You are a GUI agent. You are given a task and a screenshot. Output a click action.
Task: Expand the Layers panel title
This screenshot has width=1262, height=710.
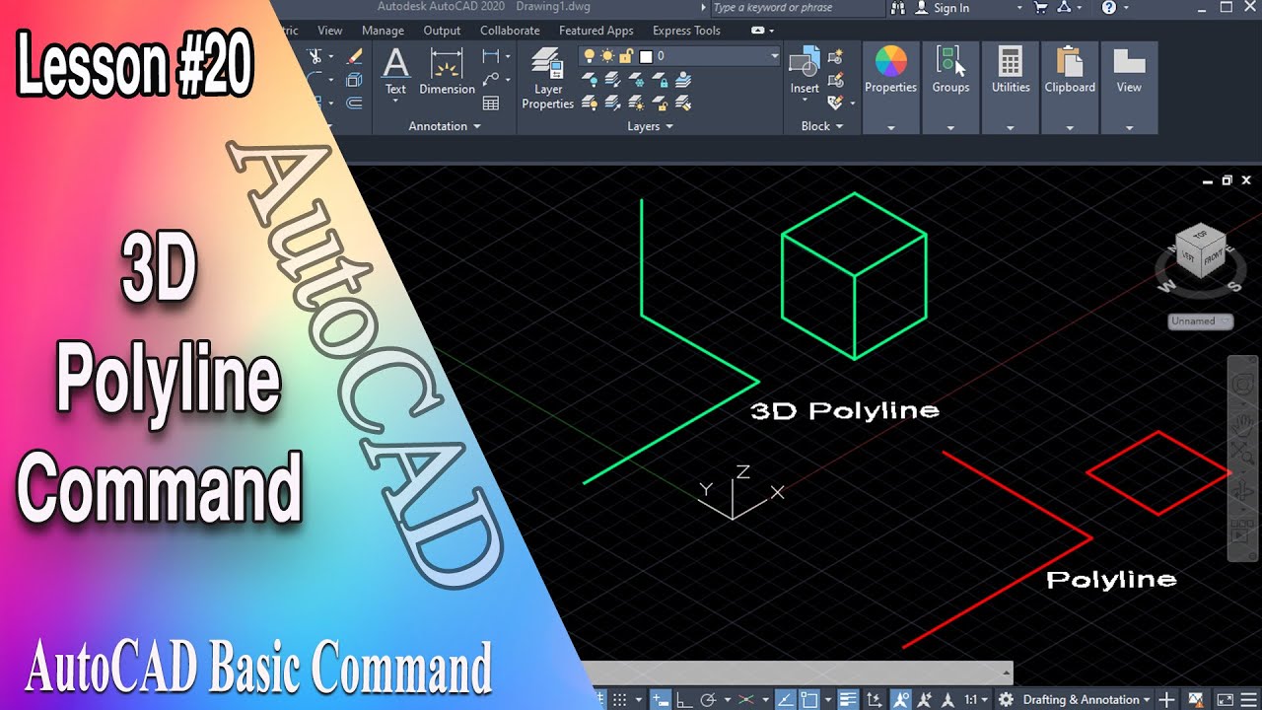(x=650, y=126)
